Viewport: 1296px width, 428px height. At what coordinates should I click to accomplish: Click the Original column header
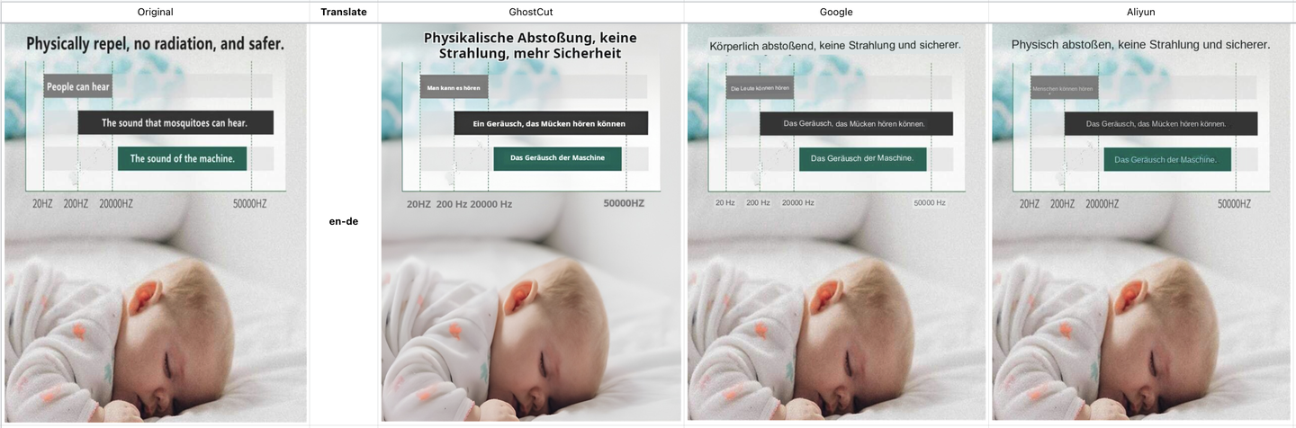coord(155,12)
